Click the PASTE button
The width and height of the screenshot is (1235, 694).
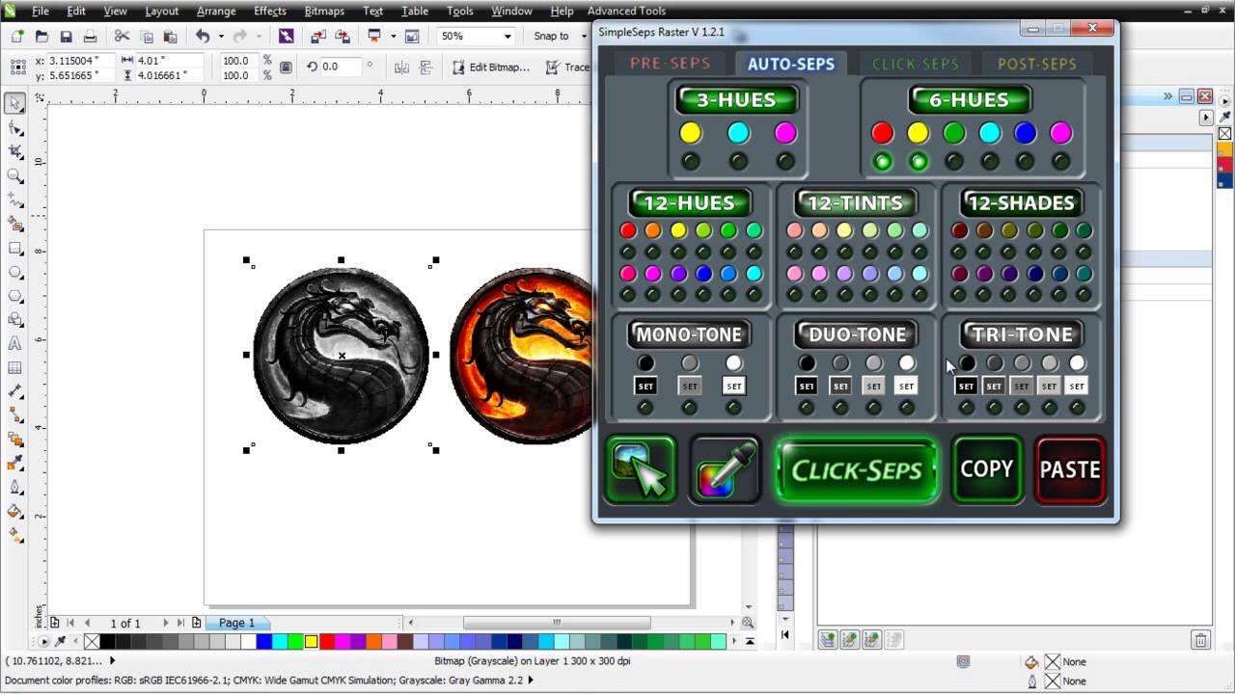(x=1070, y=469)
